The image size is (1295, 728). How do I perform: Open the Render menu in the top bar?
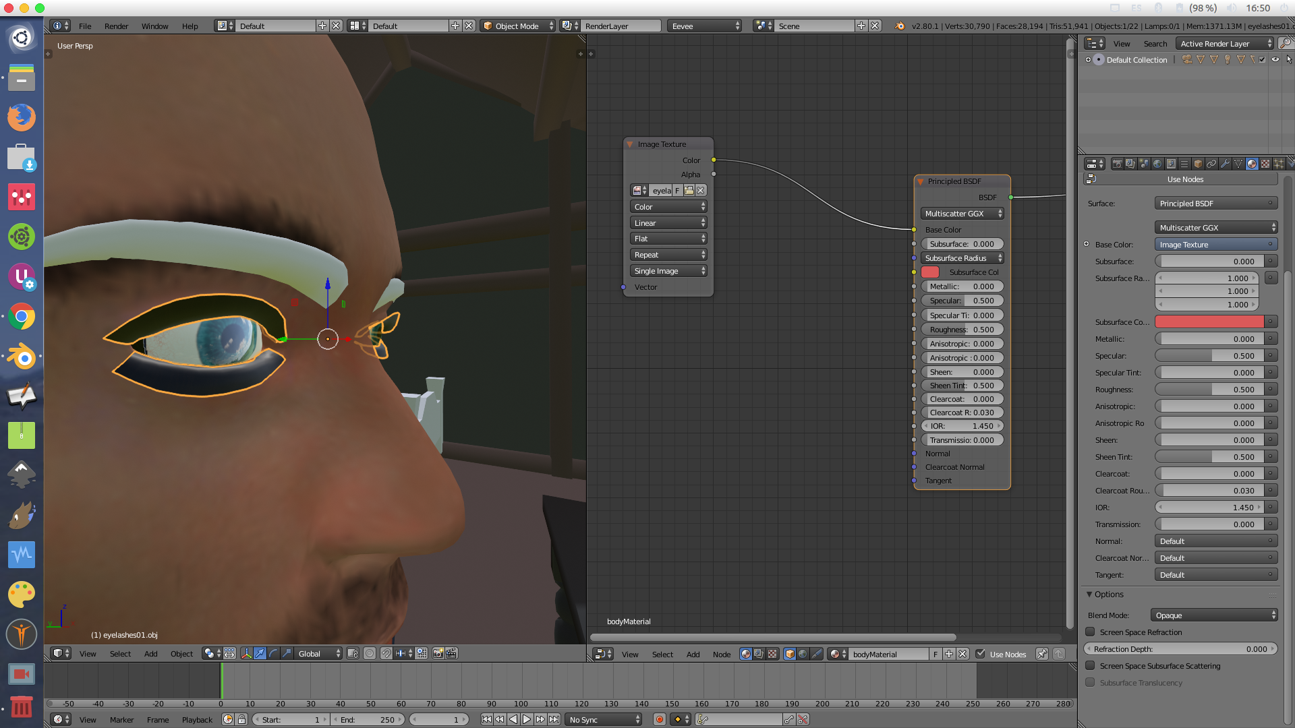116,26
